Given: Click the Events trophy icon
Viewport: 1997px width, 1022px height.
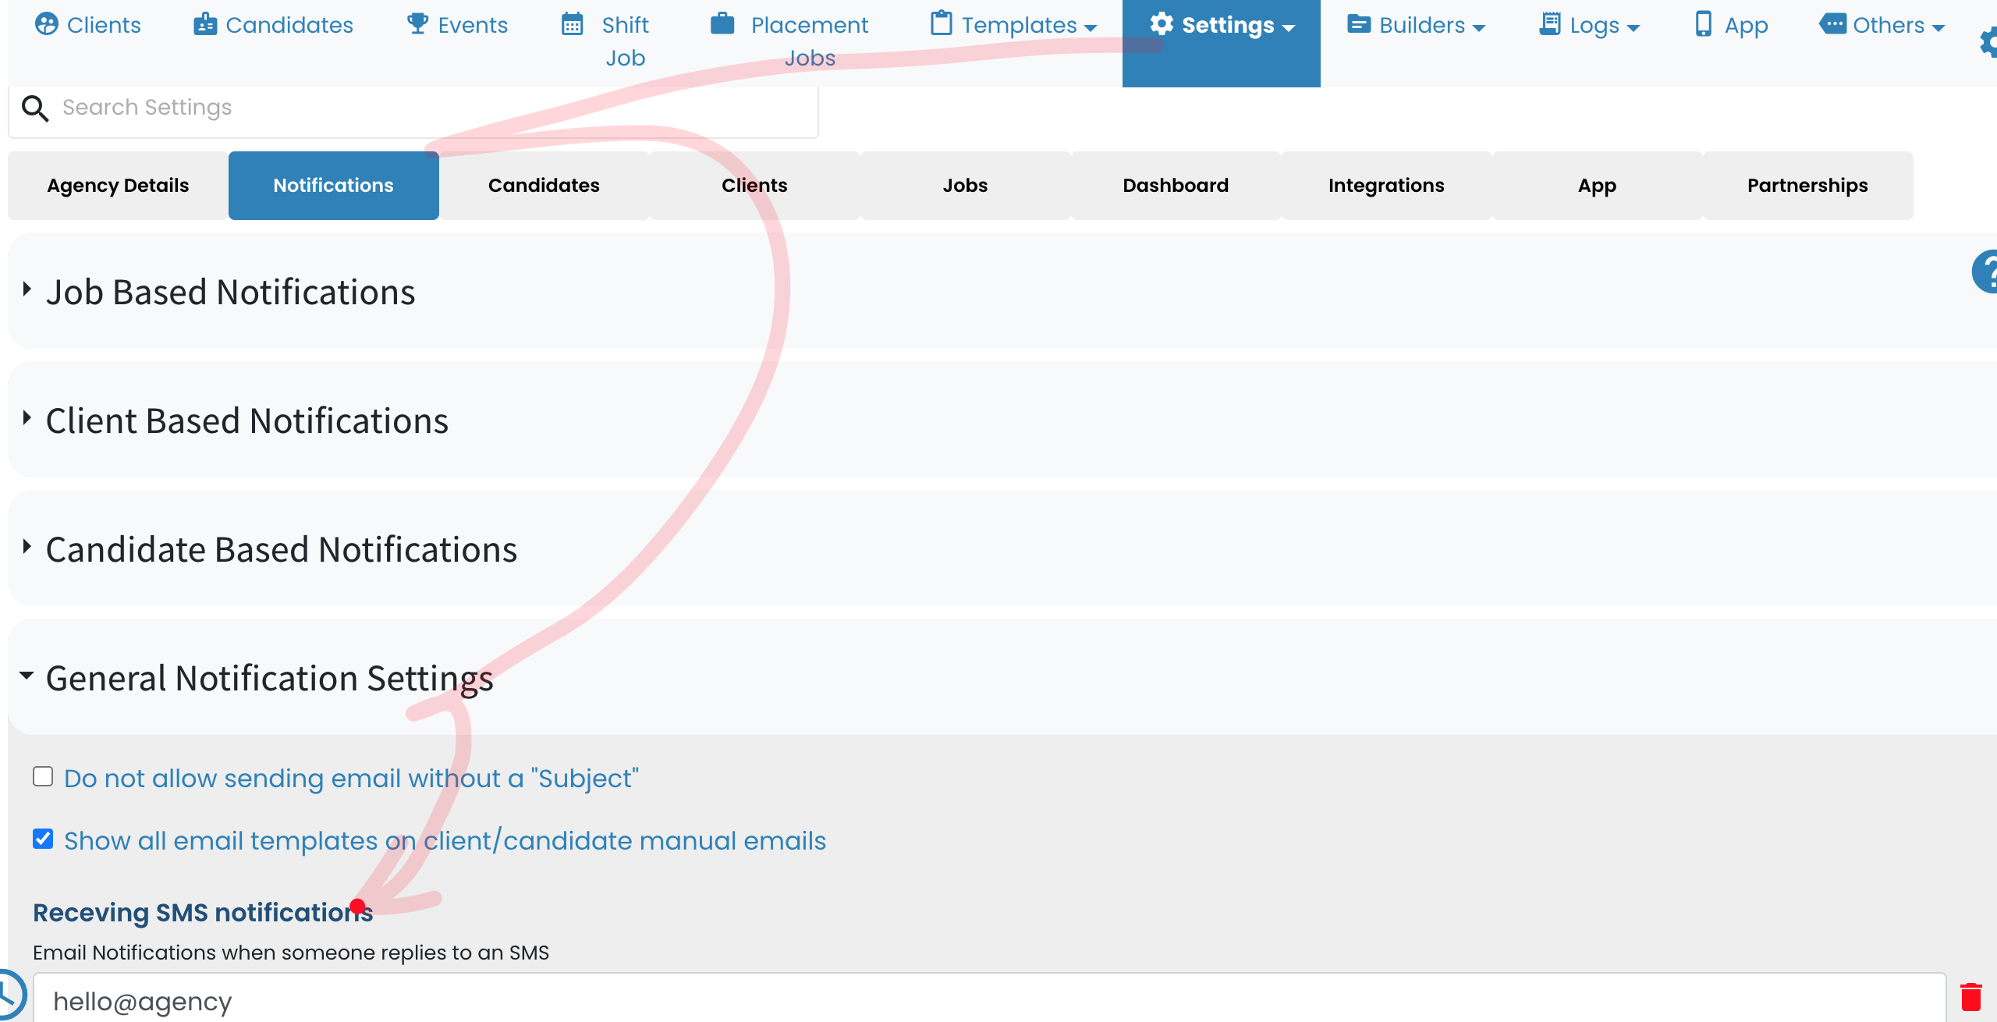Looking at the screenshot, I should (418, 23).
